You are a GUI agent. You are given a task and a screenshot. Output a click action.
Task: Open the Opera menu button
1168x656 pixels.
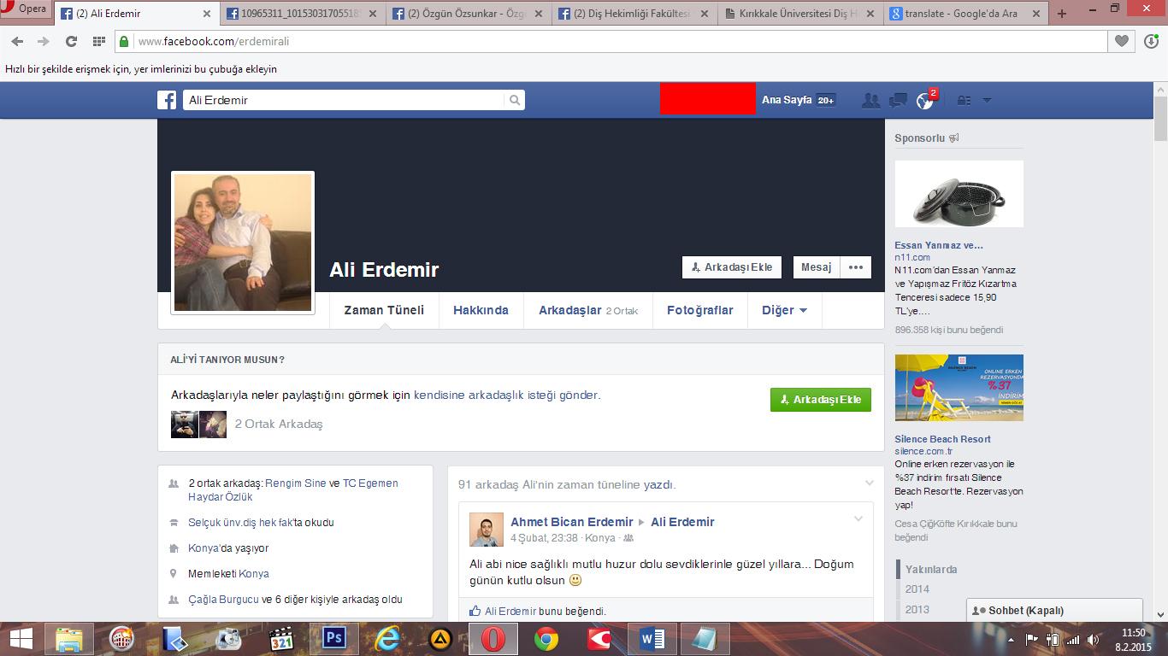coord(24,9)
